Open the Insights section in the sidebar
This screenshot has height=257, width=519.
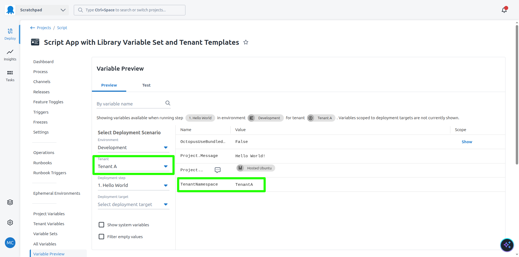click(x=10, y=55)
